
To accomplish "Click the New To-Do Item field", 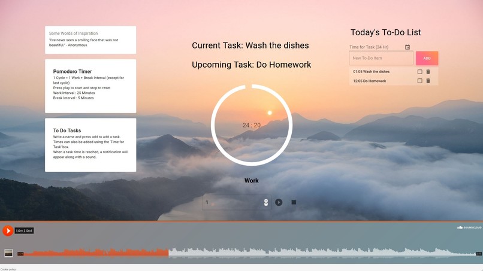I will click(x=381, y=58).
